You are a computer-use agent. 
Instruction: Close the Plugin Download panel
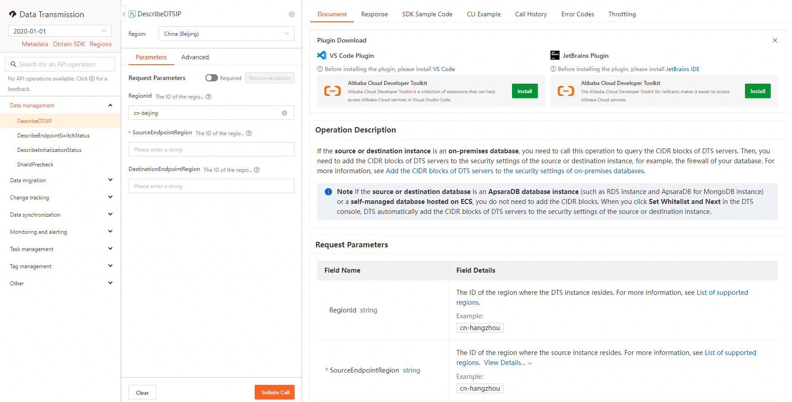coord(775,40)
